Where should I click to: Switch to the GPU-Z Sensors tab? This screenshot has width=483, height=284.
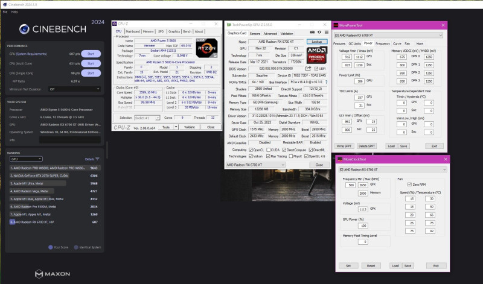[x=255, y=34]
